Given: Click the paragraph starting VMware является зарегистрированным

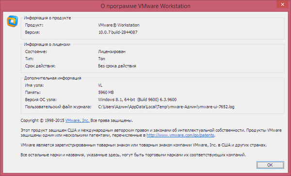Looking at the screenshot, I should [x=144, y=145].
